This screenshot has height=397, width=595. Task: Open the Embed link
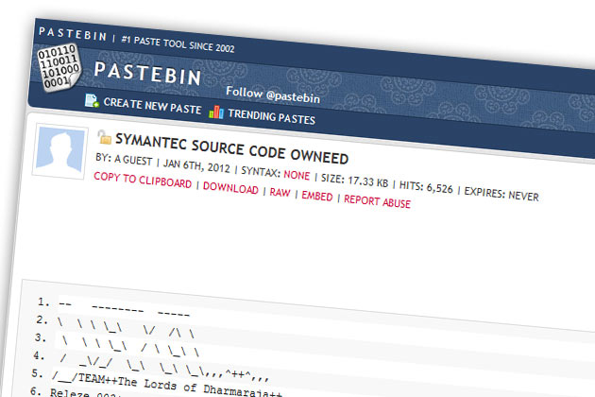point(317,196)
